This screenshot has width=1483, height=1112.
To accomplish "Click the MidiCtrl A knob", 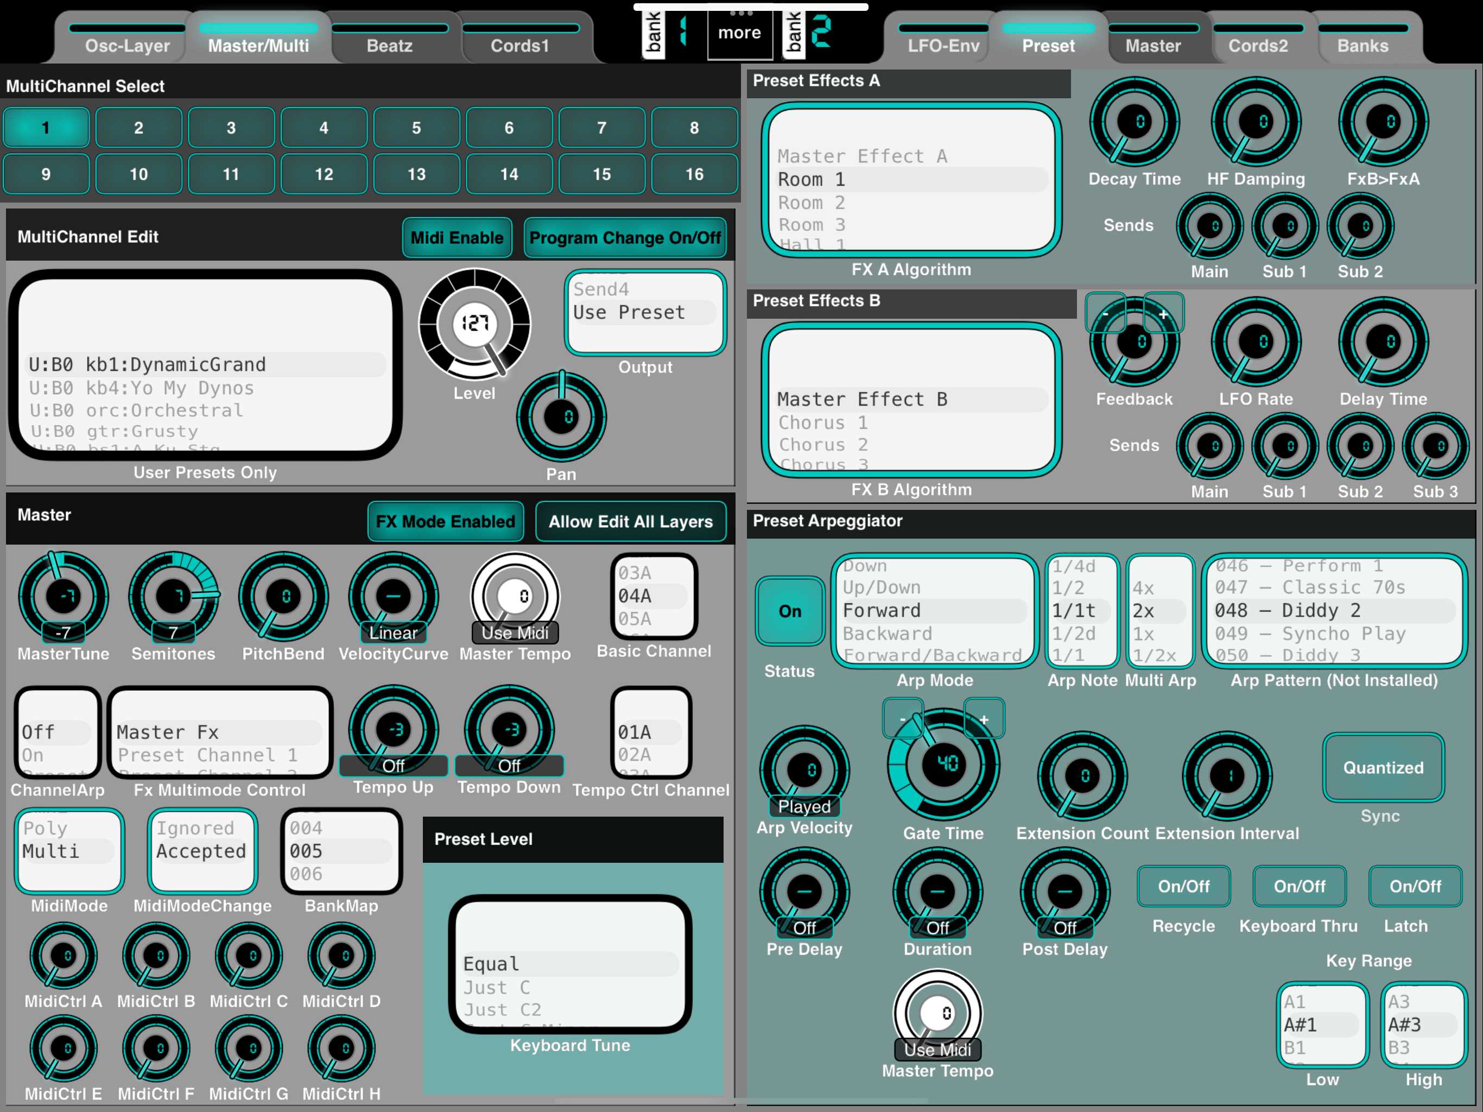I will (x=63, y=956).
